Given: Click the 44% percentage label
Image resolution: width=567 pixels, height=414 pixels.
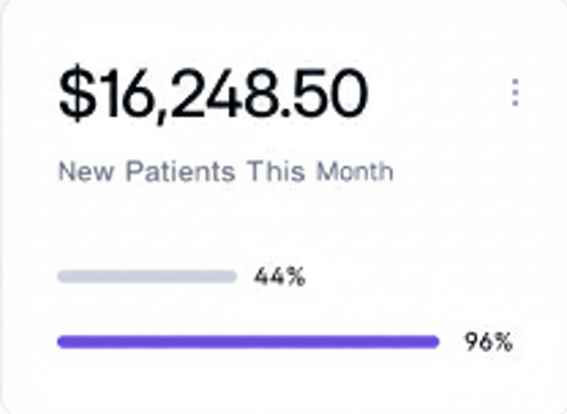Looking at the screenshot, I should (x=280, y=276).
